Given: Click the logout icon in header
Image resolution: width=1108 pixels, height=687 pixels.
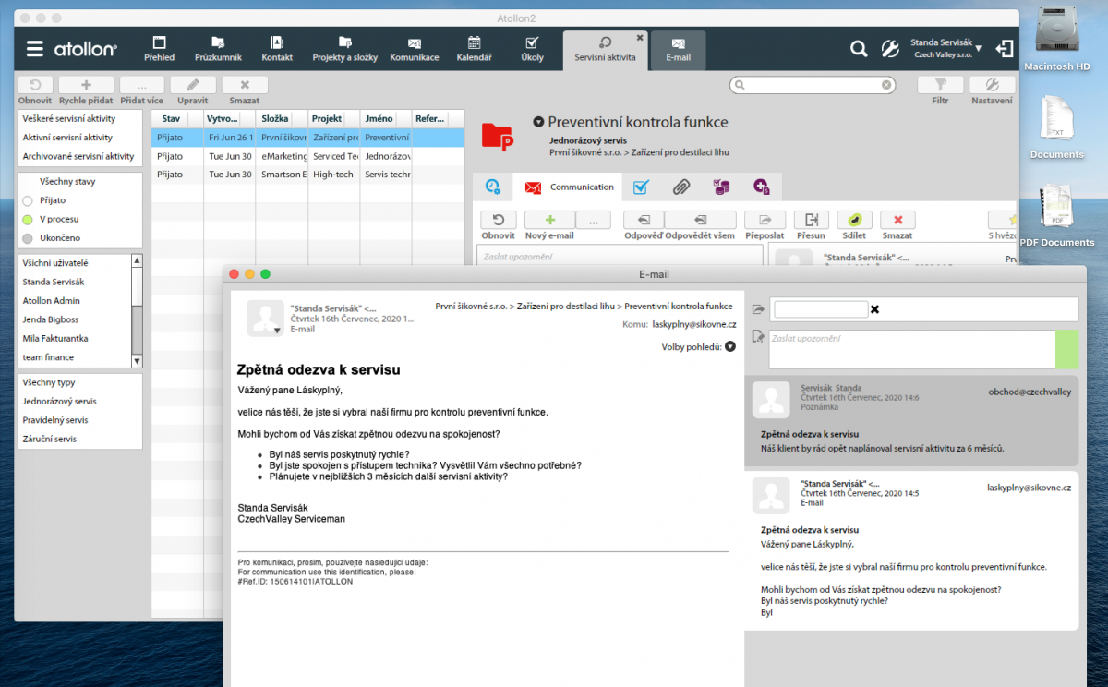Looking at the screenshot, I should click(x=1005, y=50).
